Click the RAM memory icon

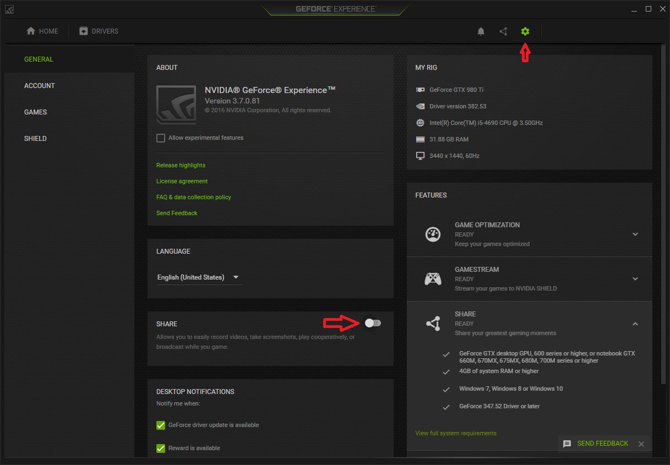pos(420,139)
